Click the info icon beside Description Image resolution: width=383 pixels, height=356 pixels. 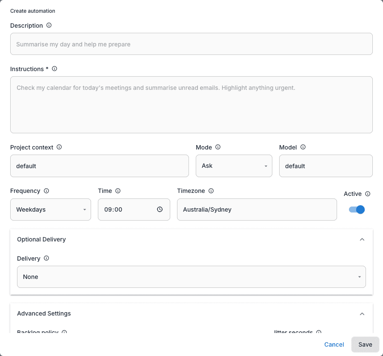[x=49, y=25]
